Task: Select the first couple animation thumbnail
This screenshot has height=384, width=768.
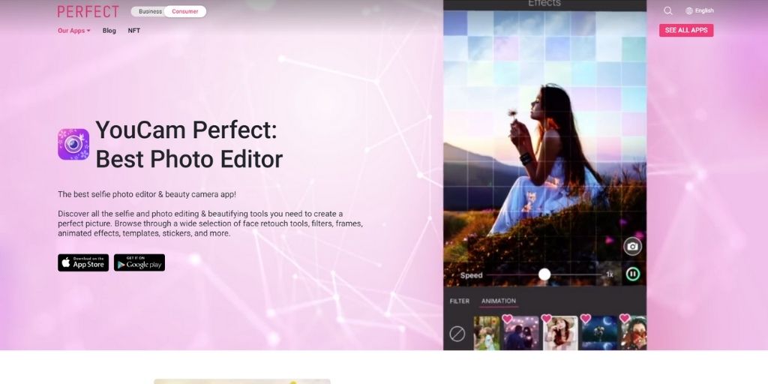Action: (487, 333)
